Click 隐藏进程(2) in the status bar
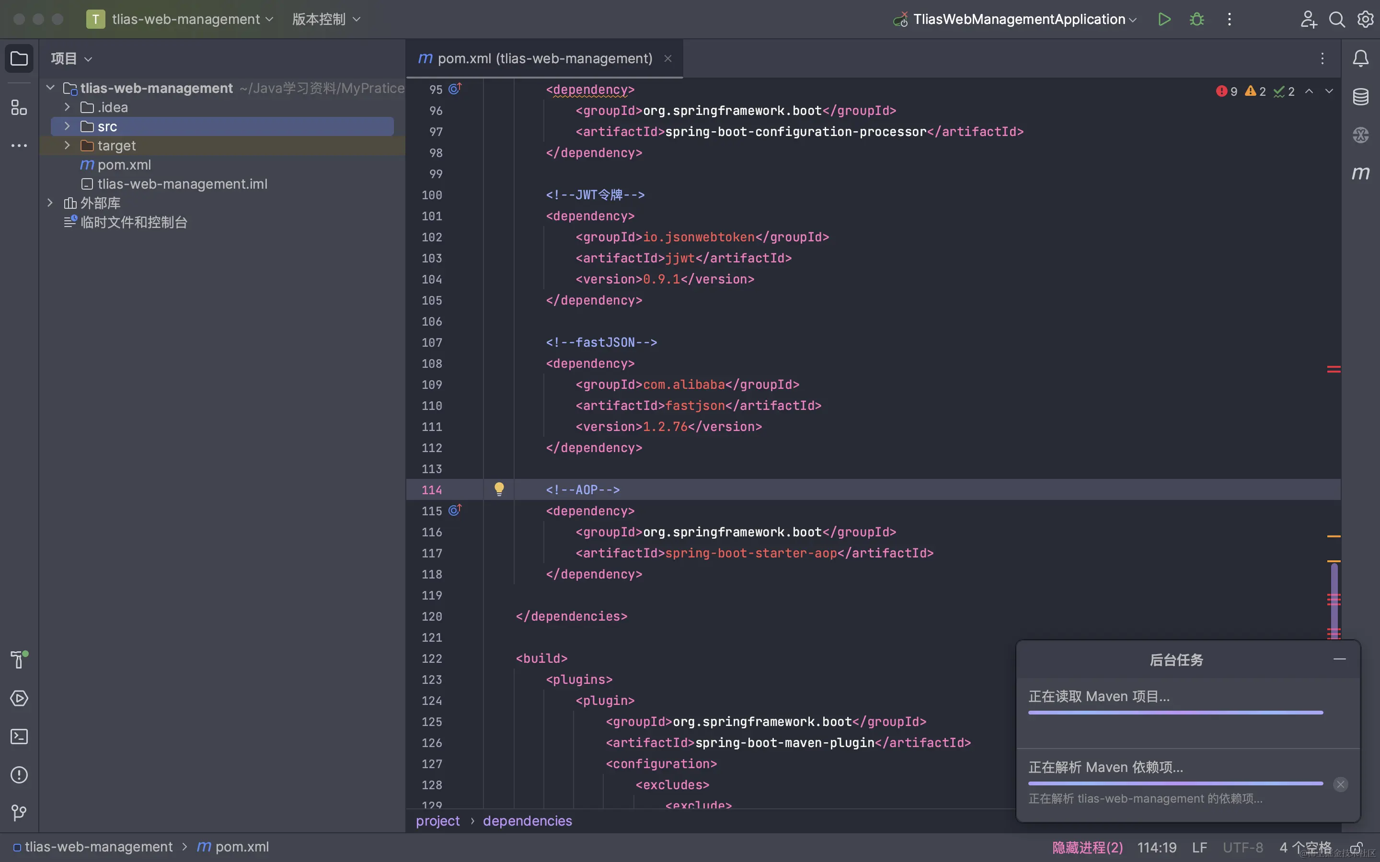The width and height of the screenshot is (1380, 862). pos(1087,848)
